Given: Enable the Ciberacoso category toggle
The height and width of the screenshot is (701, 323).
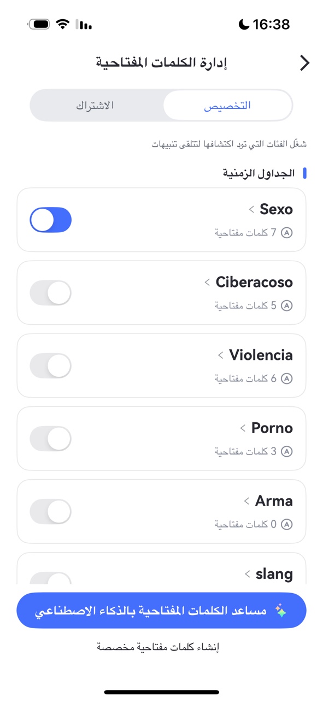Looking at the screenshot, I should [x=50, y=292].
